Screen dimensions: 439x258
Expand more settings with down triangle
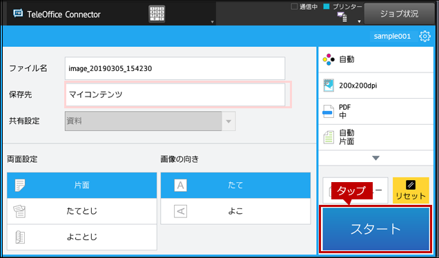(375, 158)
